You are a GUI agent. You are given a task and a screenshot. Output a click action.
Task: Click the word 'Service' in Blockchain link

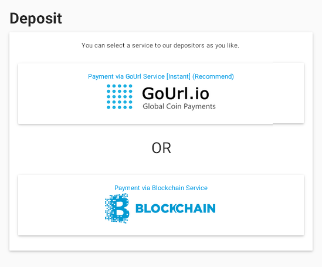(196, 188)
